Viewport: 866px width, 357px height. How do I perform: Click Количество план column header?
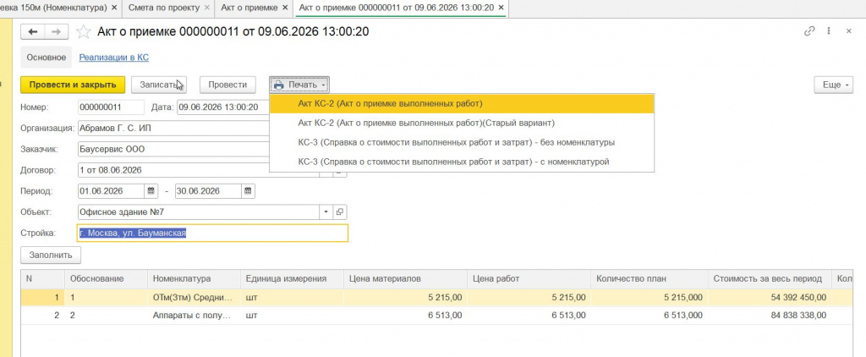point(649,279)
